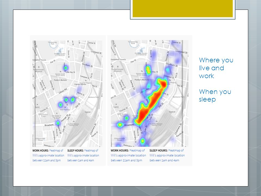Select the left heatmap map image
Viewport: 261px width, 196px height.
click(x=68, y=93)
